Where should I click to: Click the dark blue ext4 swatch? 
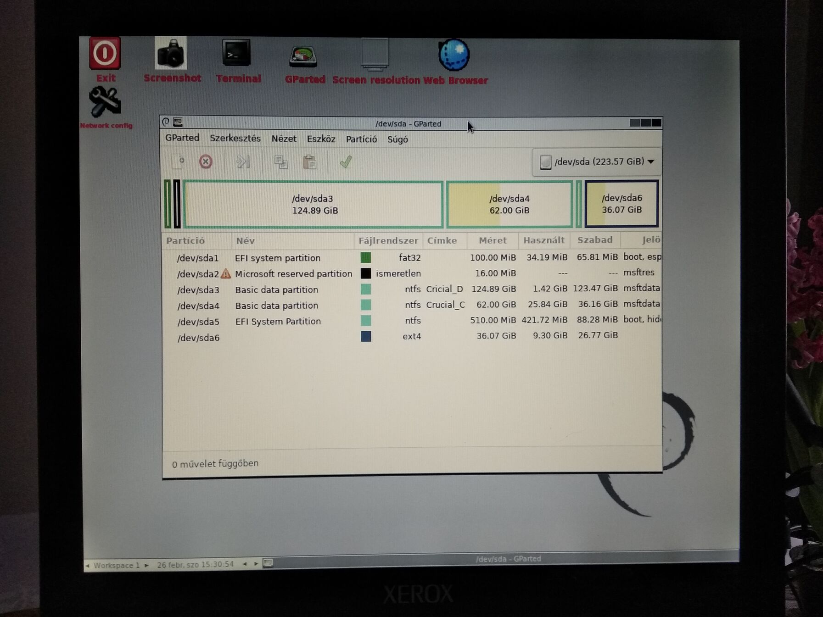coord(366,336)
